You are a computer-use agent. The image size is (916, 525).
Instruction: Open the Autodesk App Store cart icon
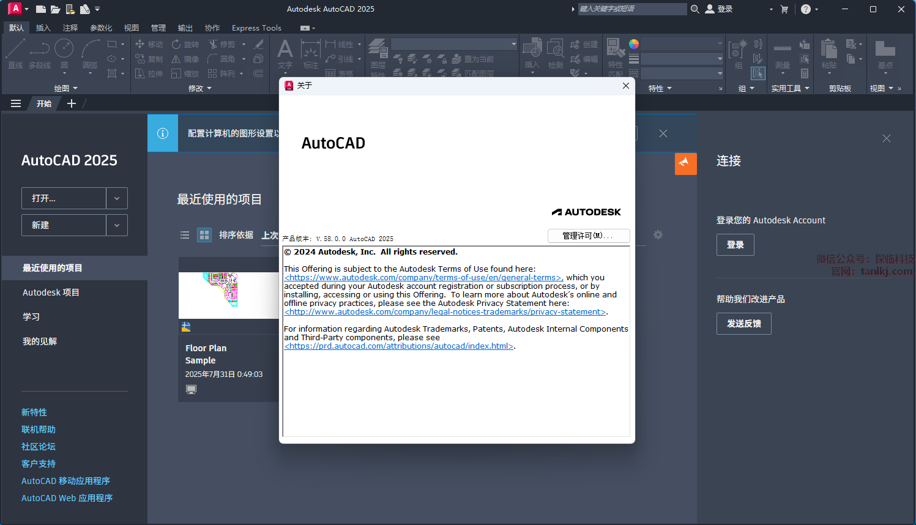pyautogui.click(x=784, y=9)
